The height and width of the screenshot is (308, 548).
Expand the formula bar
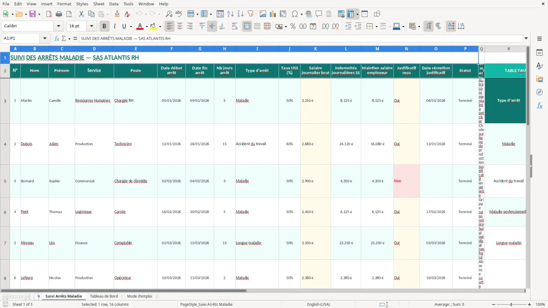coord(526,39)
